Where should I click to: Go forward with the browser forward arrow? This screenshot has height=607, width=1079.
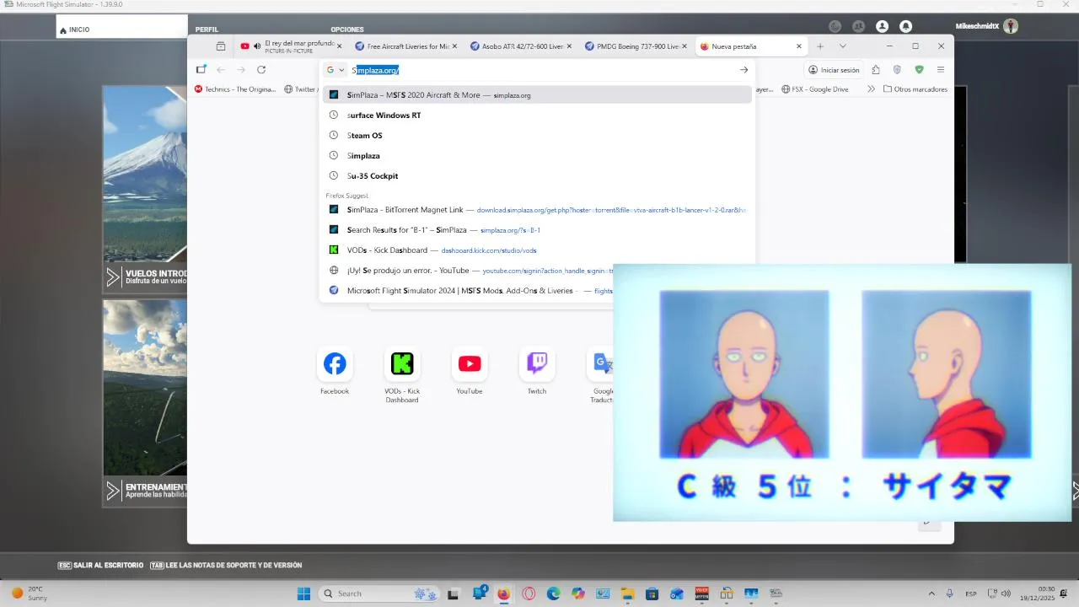tap(241, 70)
